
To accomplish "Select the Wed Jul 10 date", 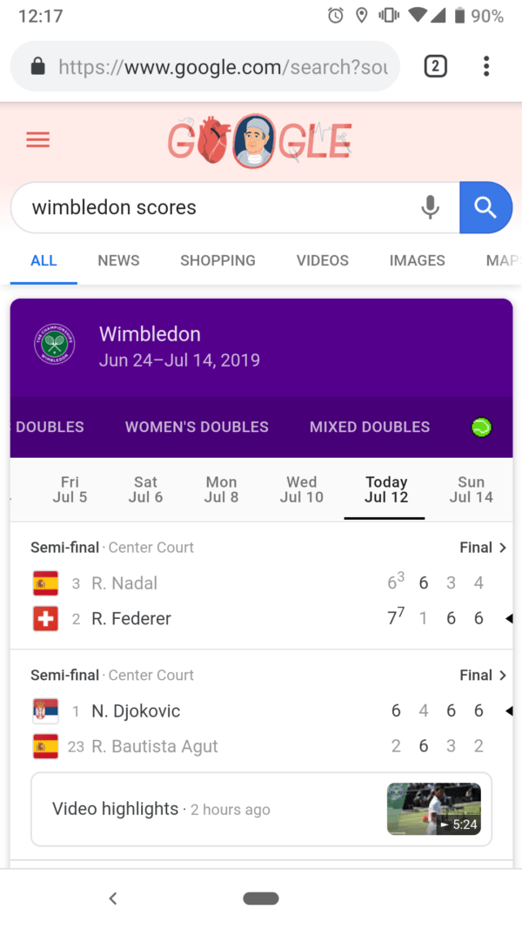I will click(x=301, y=489).
